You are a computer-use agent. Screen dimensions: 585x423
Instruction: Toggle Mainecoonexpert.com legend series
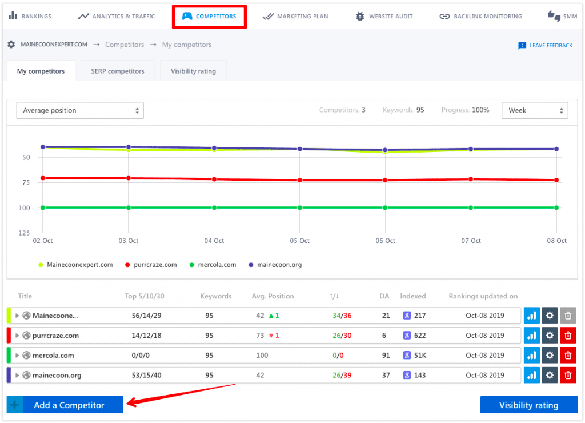coord(75,265)
